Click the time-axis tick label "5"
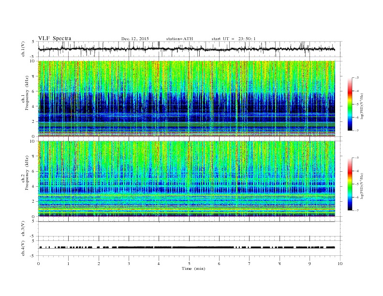 pos(189,264)
